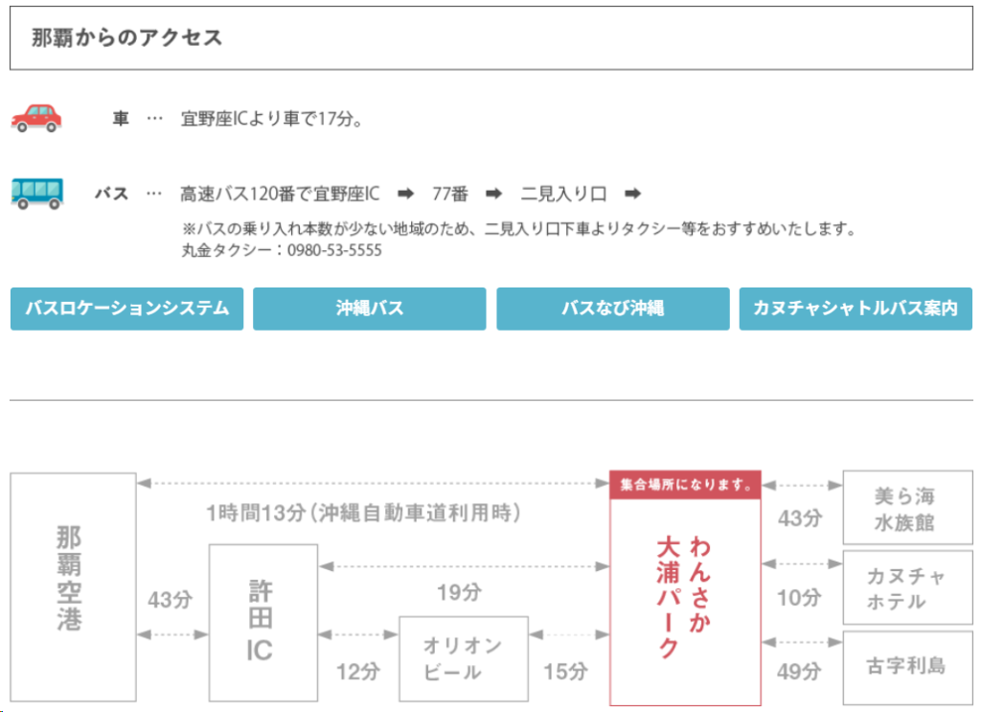981x712 pixels.
Task: Click the バスの乗り入れ本数 notice text
Action: 518,228
